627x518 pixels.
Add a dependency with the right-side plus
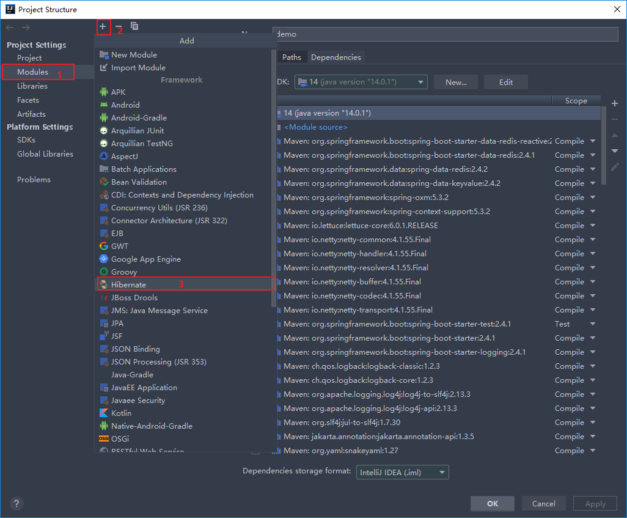coord(615,104)
